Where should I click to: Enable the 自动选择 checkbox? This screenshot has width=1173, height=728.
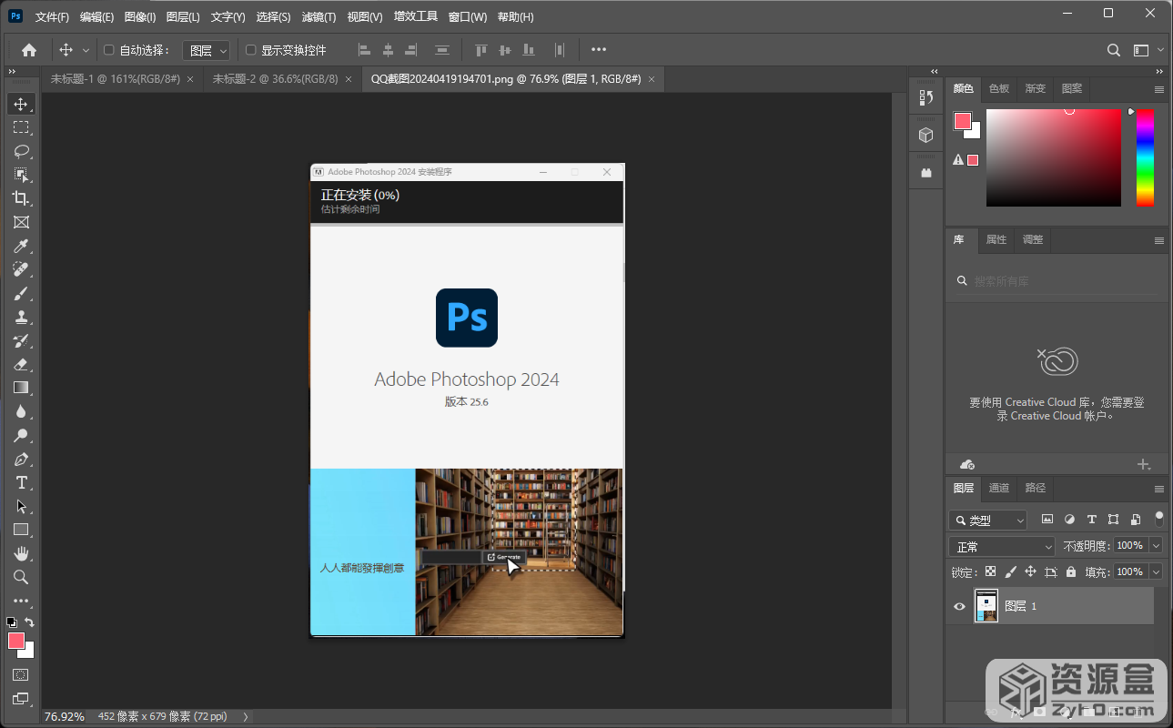(x=109, y=50)
